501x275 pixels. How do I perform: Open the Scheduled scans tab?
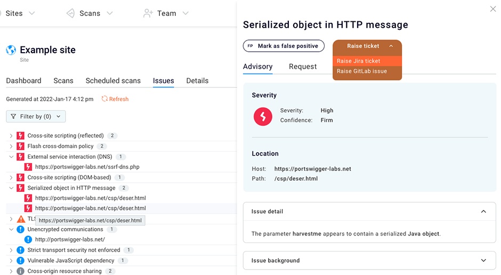113,81
